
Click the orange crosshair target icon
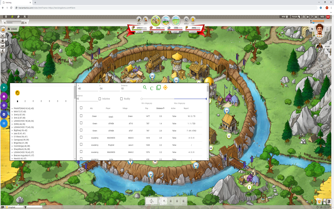(x=165, y=88)
